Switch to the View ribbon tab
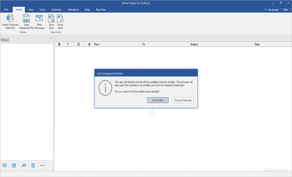Screen dimensions: 292x177 [x=31, y=10]
